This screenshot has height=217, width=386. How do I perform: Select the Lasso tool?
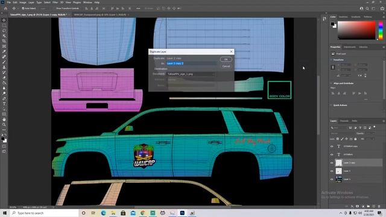point(4,31)
